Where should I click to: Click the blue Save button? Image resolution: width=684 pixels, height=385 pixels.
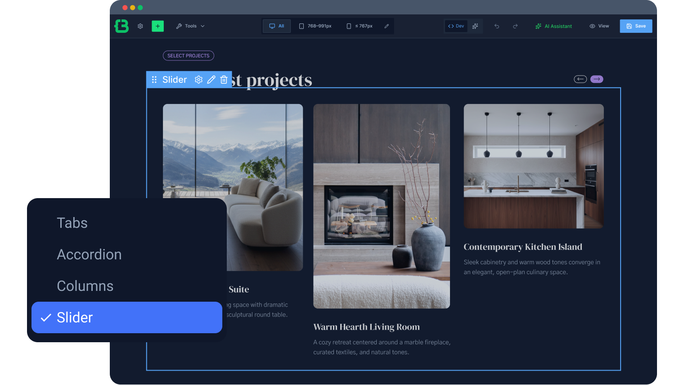(x=636, y=26)
